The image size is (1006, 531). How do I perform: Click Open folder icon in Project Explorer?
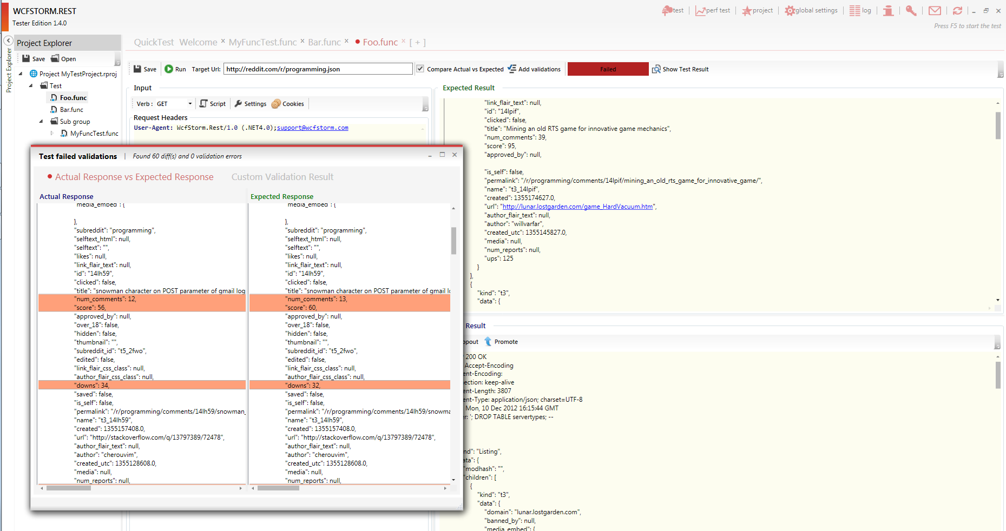(x=55, y=58)
